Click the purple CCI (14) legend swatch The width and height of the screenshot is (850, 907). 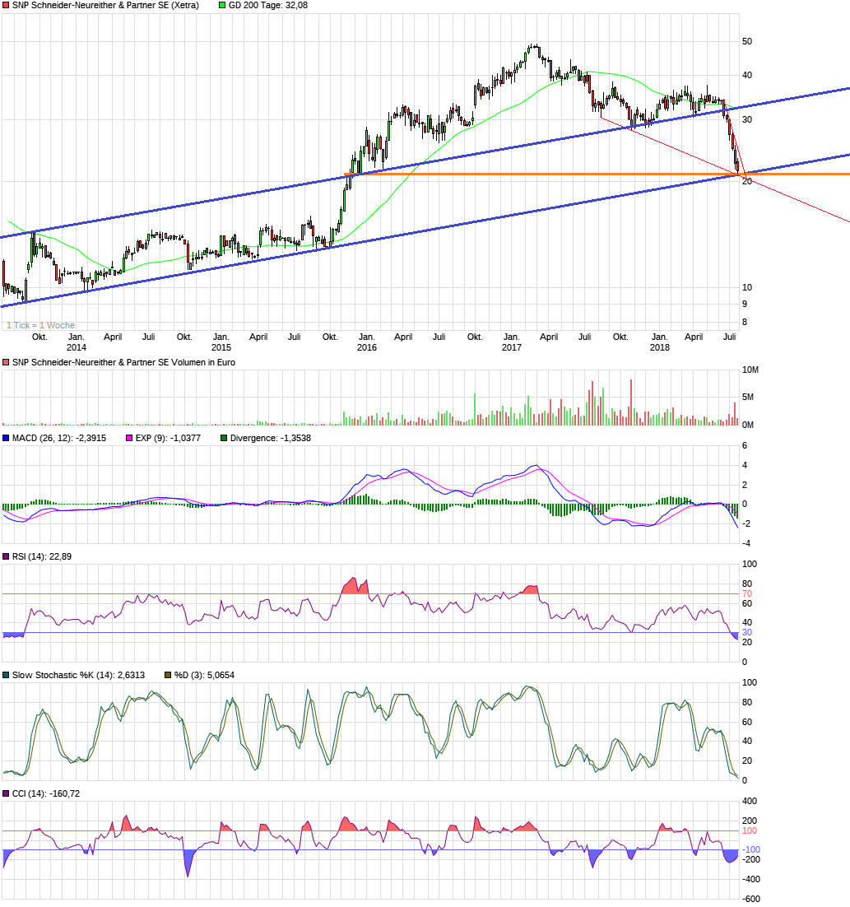click(x=6, y=794)
